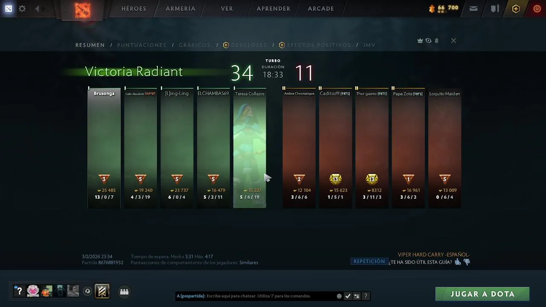Screen dimensions: 546x307
Task: Open the HÉROES menu
Action: tap(134, 9)
